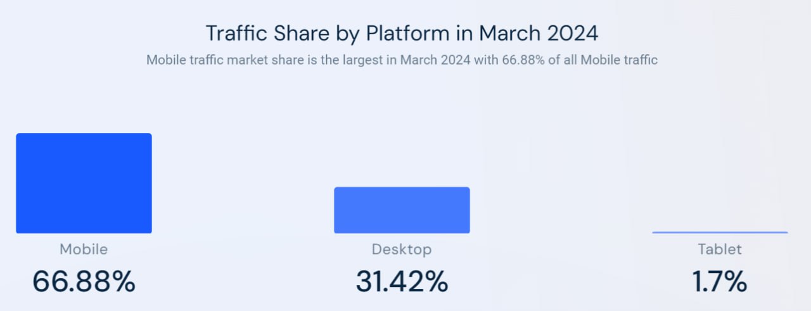Click the Desktop label under the bar
The height and width of the screenshot is (311, 811).
(402, 250)
